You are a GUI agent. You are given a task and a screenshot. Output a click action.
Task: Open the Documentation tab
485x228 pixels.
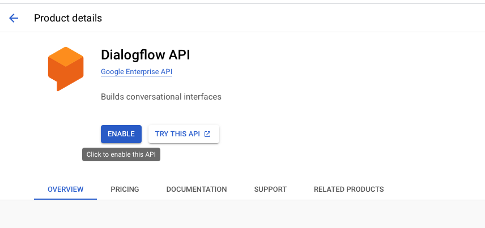tap(197, 189)
